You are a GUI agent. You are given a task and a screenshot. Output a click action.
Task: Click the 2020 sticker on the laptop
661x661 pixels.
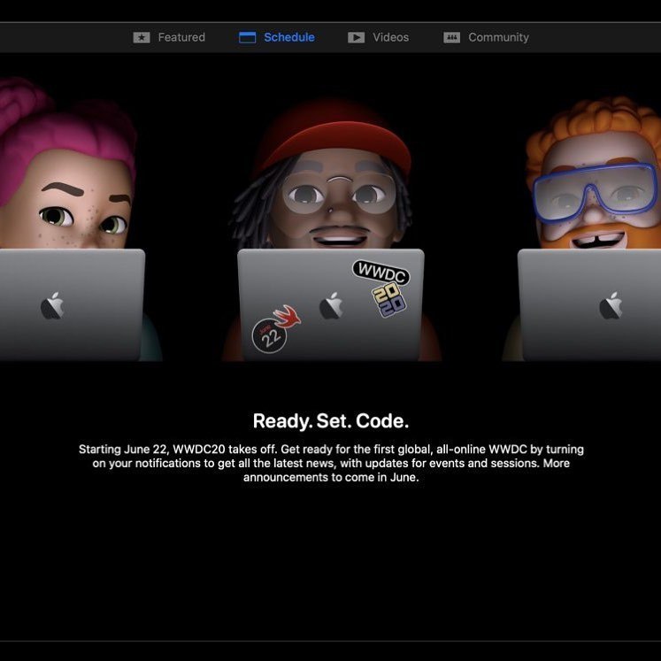(388, 300)
